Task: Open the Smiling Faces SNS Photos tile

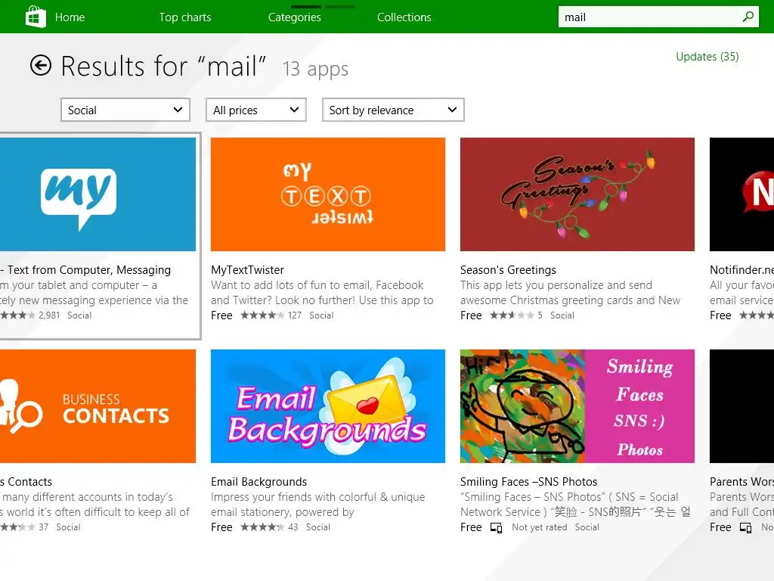Action: click(577, 406)
